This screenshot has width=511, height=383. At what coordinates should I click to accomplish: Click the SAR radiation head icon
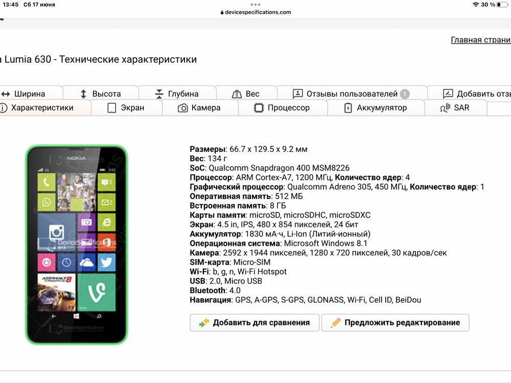445,108
